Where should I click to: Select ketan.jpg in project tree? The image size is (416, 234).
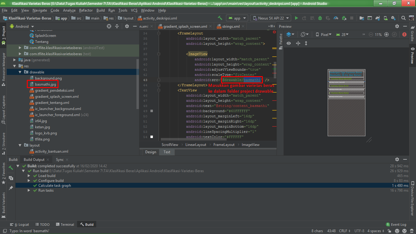point(42,127)
